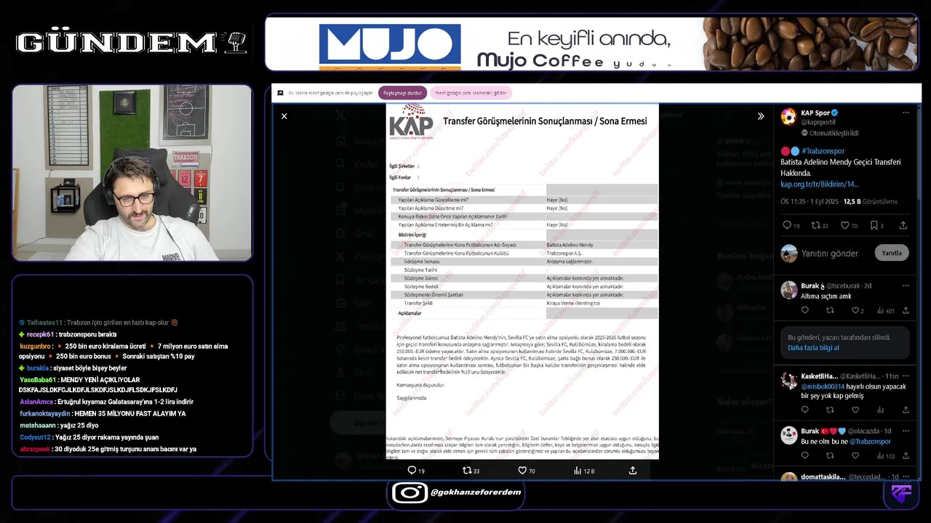Screen dimensions: 931x523
Task: Share icon on KasketliHa... comment
Action: 906,410
